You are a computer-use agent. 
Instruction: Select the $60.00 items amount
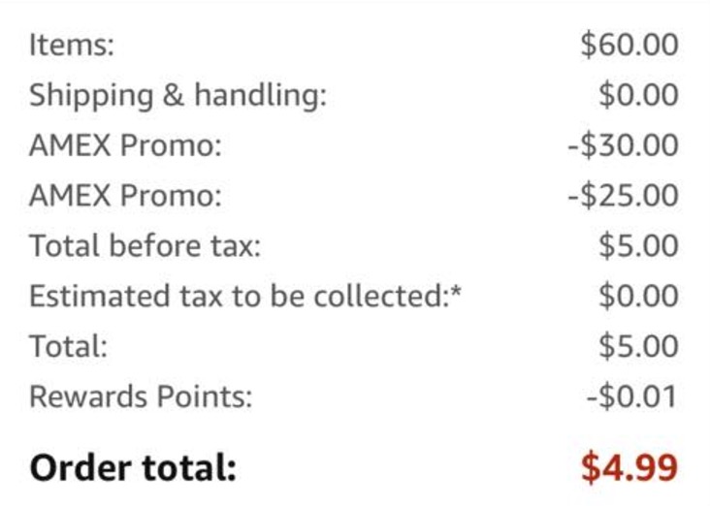click(629, 46)
